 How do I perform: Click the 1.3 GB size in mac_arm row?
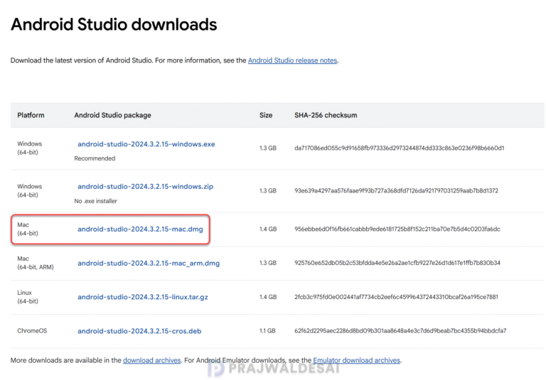click(268, 263)
